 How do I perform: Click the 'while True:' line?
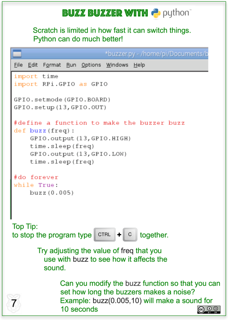[36, 185]
